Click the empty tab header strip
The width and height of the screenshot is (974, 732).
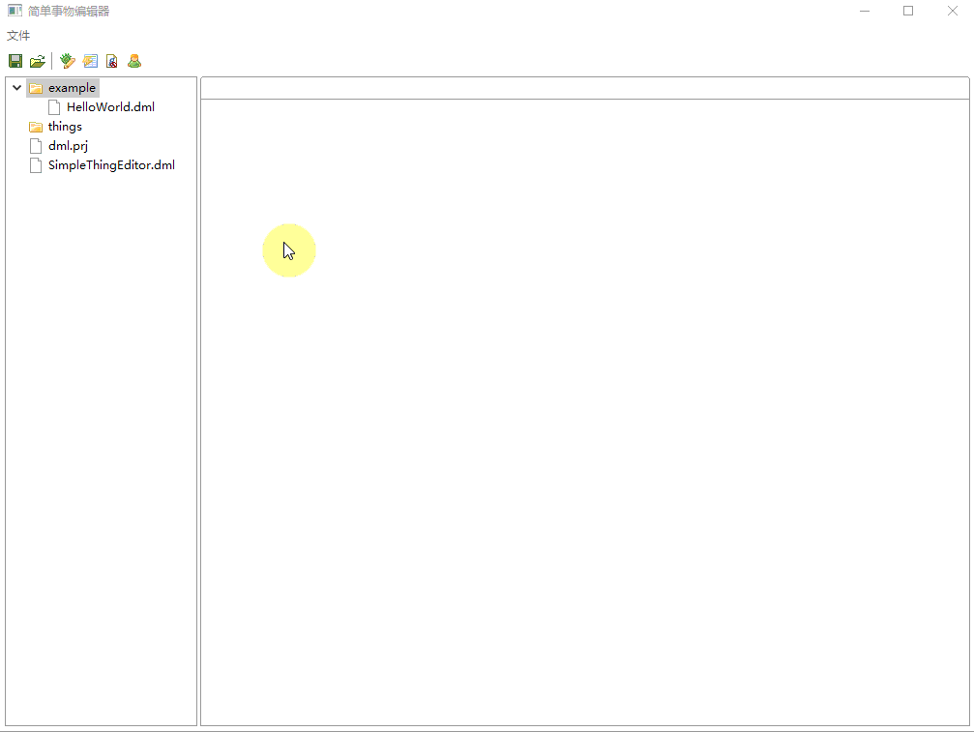(x=584, y=88)
